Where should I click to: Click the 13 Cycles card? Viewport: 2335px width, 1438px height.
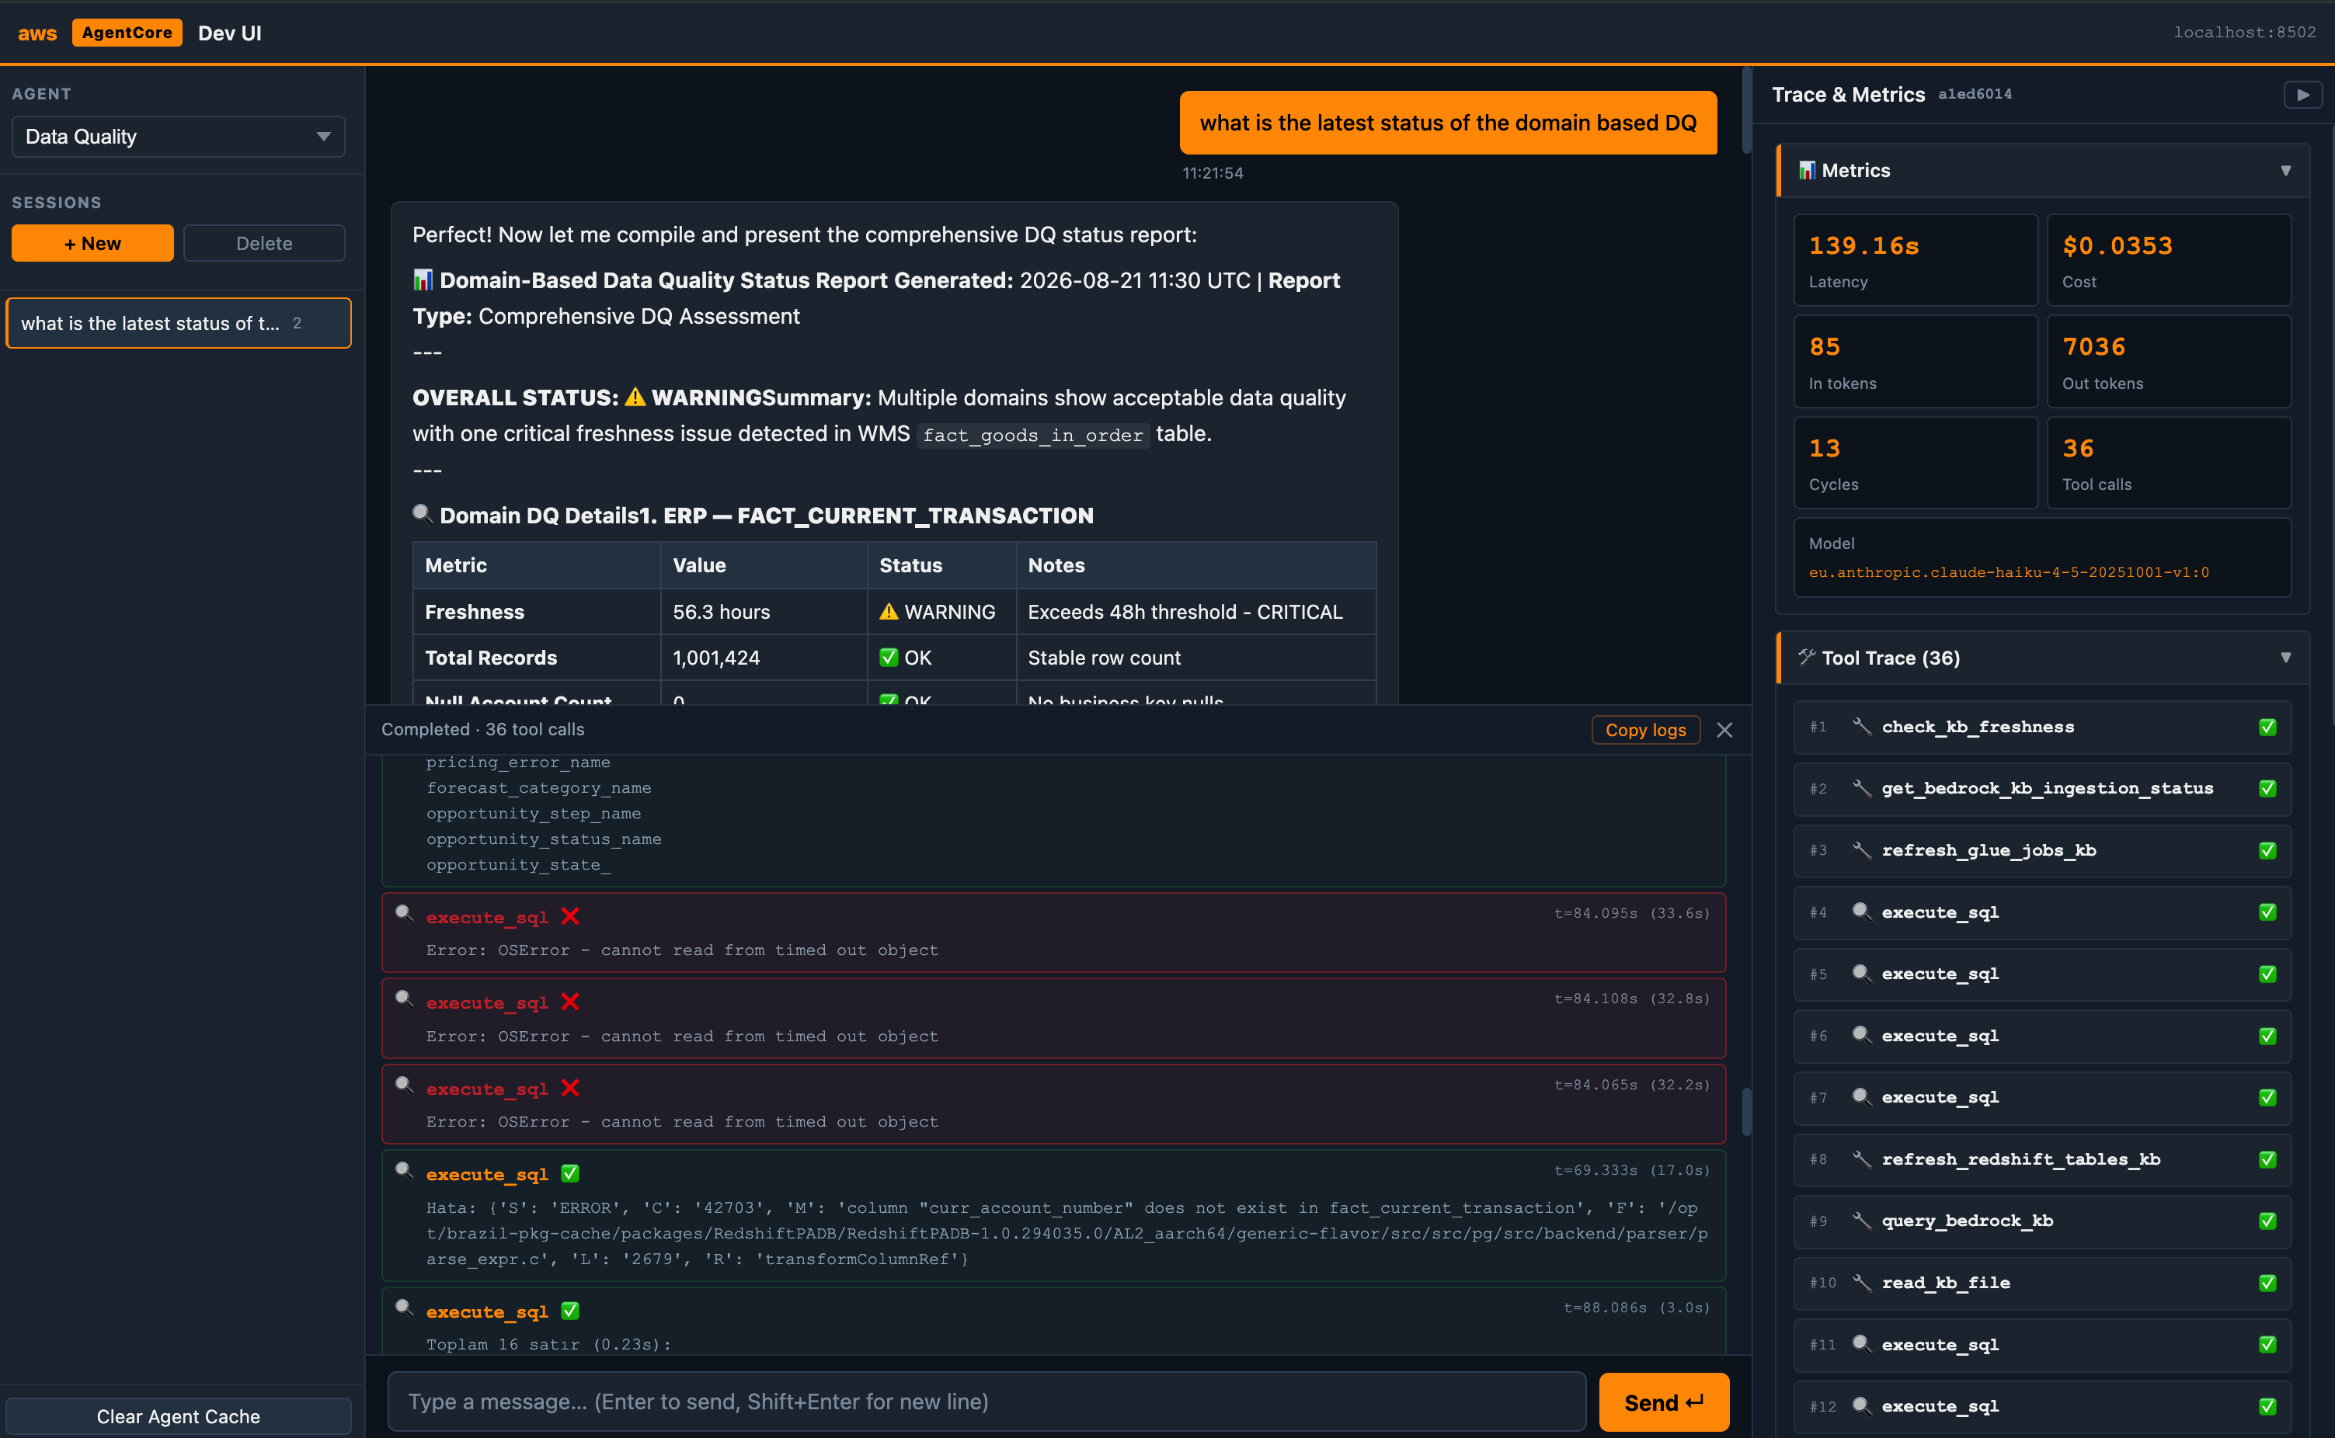coord(1916,462)
